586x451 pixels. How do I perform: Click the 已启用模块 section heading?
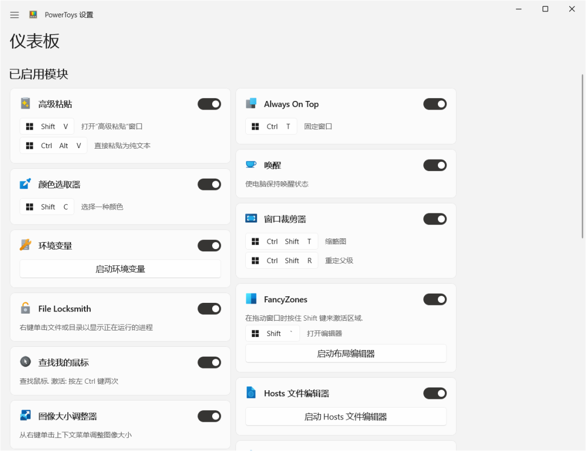[x=39, y=74]
